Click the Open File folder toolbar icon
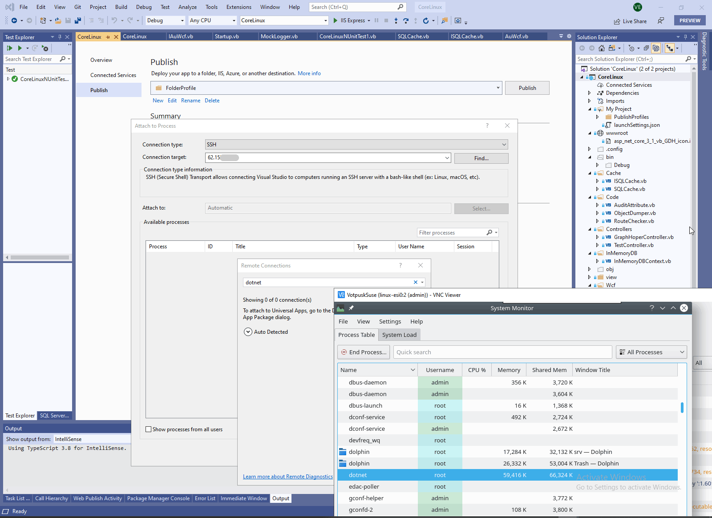 (x=58, y=20)
